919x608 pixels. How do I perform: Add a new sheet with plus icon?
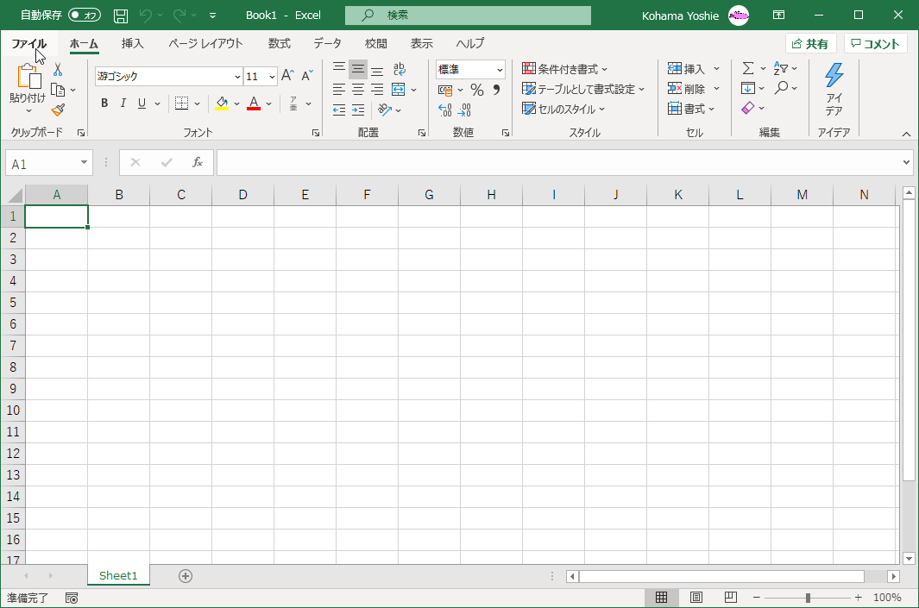(186, 576)
